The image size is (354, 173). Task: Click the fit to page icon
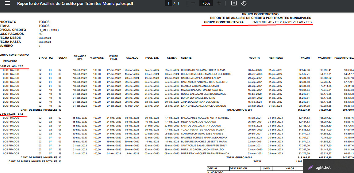[x=234, y=3]
